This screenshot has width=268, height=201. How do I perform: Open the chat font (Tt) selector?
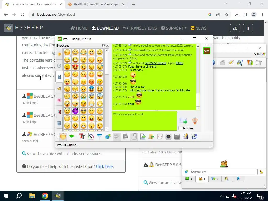click(82, 137)
